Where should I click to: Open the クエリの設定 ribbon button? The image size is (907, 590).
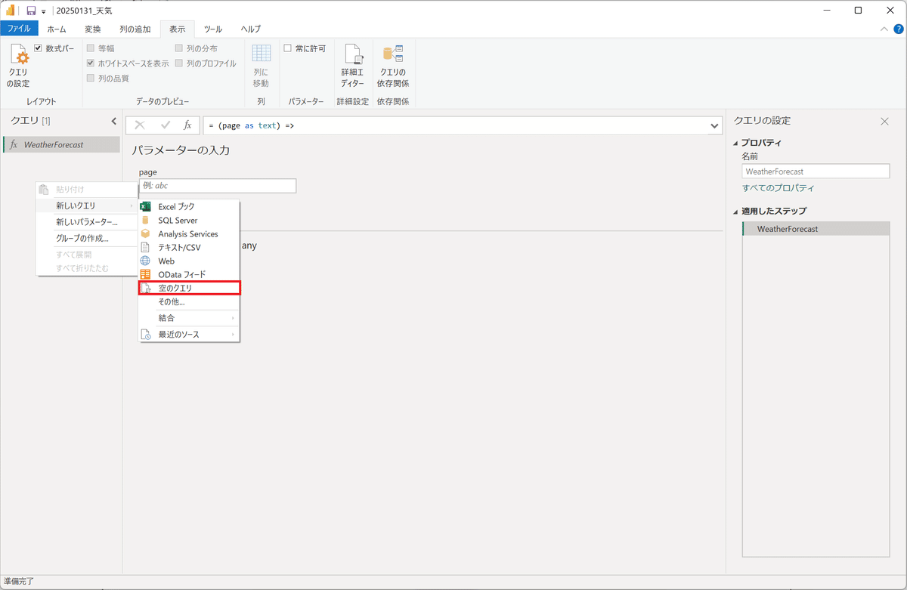pyautogui.click(x=18, y=66)
